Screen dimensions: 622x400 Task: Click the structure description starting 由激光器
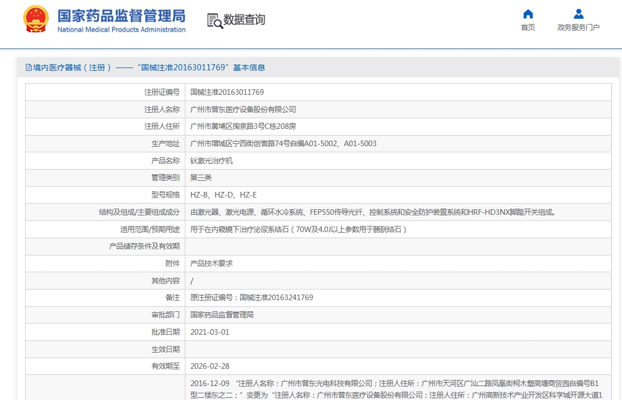coord(374,213)
